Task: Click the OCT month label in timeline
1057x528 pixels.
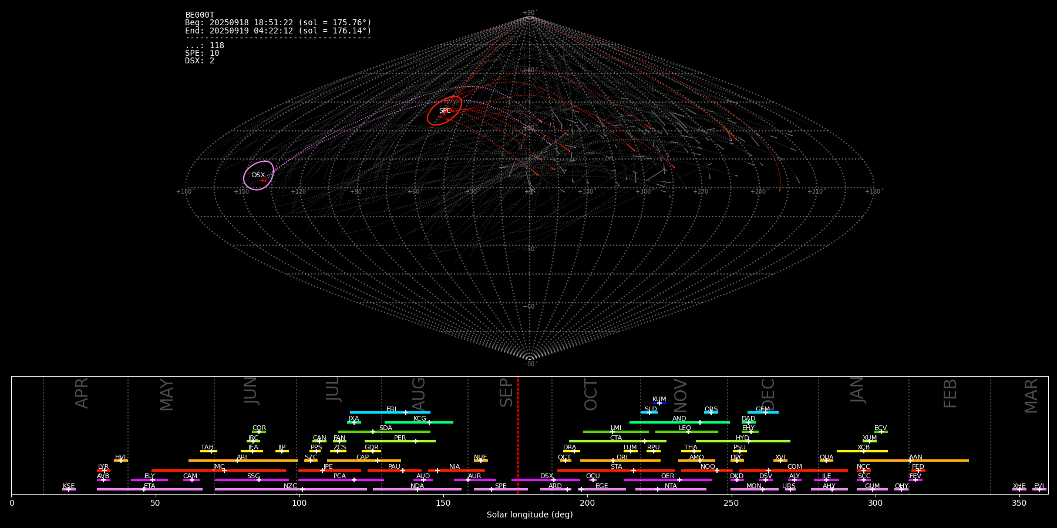Action: click(x=591, y=394)
